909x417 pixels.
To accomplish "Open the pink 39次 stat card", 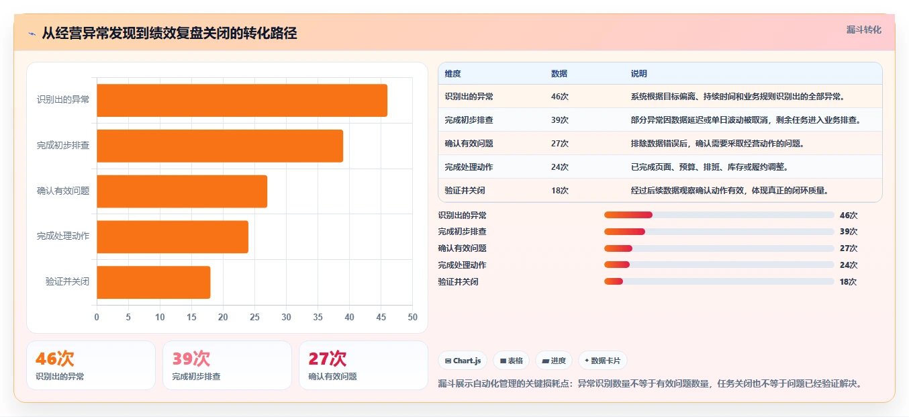I will pyautogui.click(x=227, y=365).
